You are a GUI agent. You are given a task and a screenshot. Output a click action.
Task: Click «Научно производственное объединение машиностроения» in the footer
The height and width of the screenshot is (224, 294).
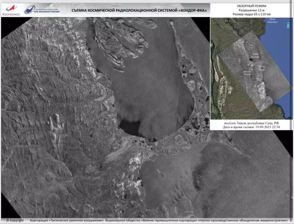pos(243,221)
